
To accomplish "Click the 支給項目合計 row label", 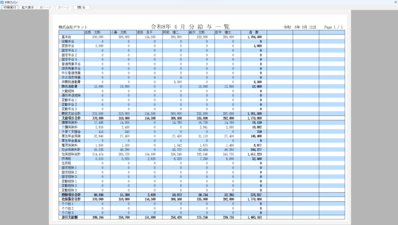I will point(70,118).
